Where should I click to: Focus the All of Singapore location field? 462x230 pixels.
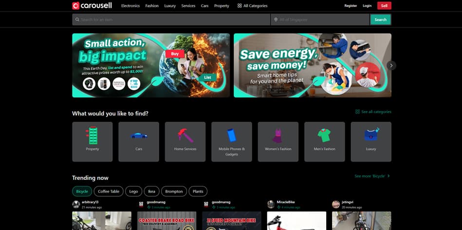(320, 19)
